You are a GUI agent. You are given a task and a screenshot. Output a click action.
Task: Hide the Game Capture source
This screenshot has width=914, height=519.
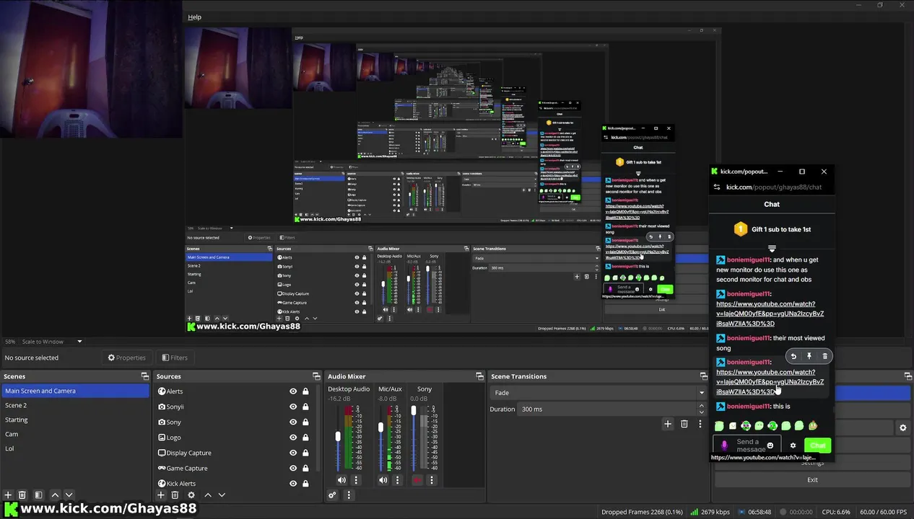[293, 469]
